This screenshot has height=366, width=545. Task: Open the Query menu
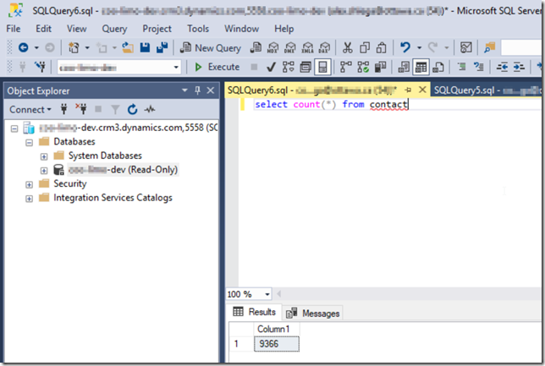[114, 29]
